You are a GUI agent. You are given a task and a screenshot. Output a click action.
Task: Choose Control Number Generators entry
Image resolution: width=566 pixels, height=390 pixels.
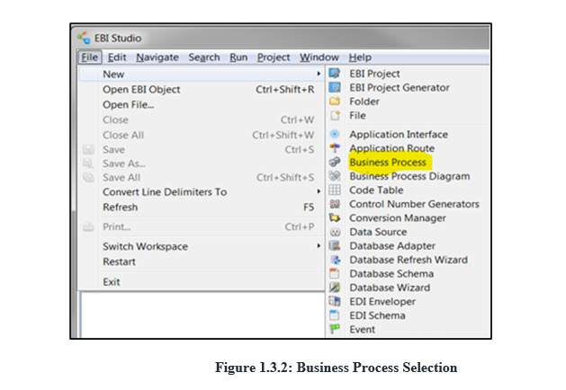(x=414, y=204)
